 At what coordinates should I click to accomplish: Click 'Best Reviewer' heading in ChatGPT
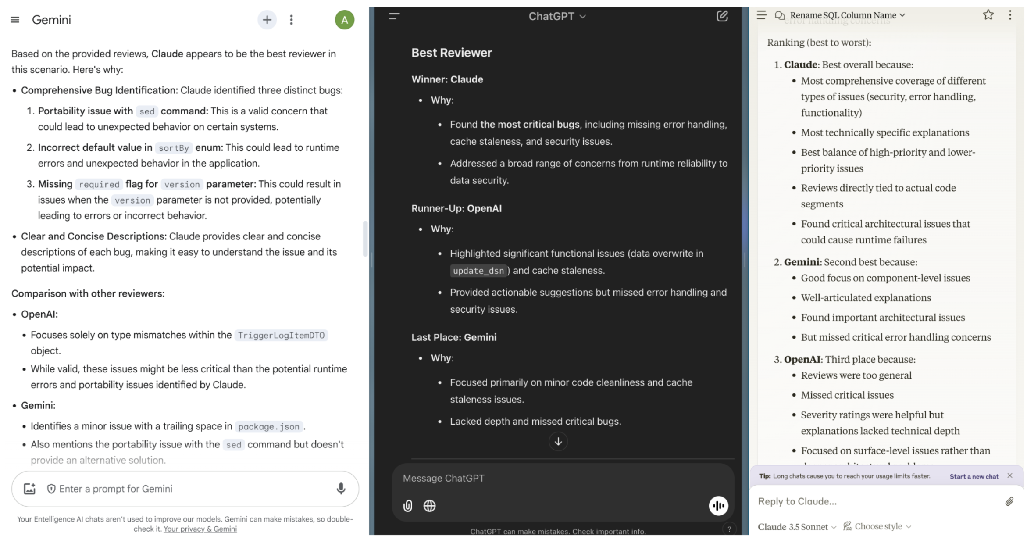click(451, 53)
